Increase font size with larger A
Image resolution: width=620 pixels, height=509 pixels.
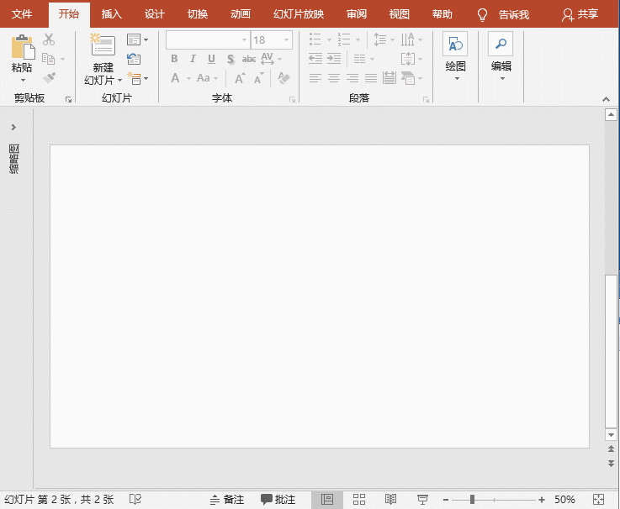click(x=240, y=78)
